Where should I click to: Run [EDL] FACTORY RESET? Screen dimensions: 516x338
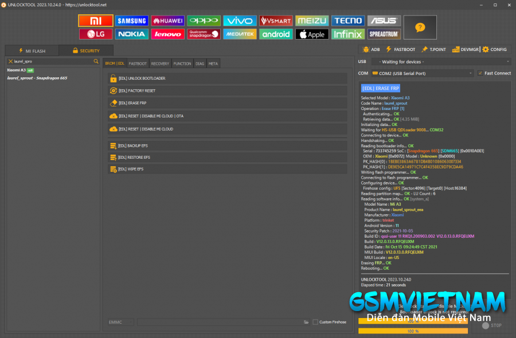[x=228, y=91]
